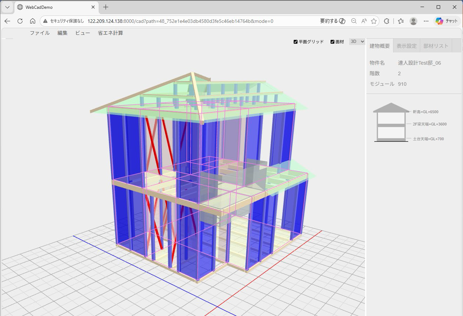
Task: Select the WebCadDemo browser tab
Action: (56, 7)
